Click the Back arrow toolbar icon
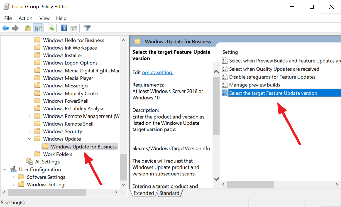This screenshot has width=341, height=207. point(5,28)
